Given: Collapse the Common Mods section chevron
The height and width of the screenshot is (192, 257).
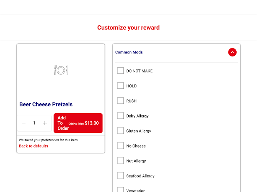Looking at the screenshot, I should tap(232, 52).
